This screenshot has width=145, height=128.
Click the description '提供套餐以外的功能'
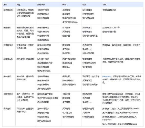click(x=25, y=59)
